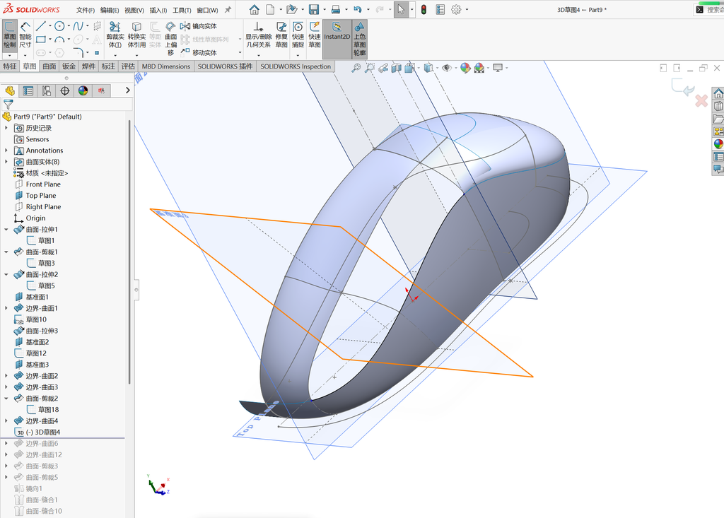724x518 pixels.
Task: Click Display/Delete Relations (显示/删除几何关系)
Action: pos(258,35)
